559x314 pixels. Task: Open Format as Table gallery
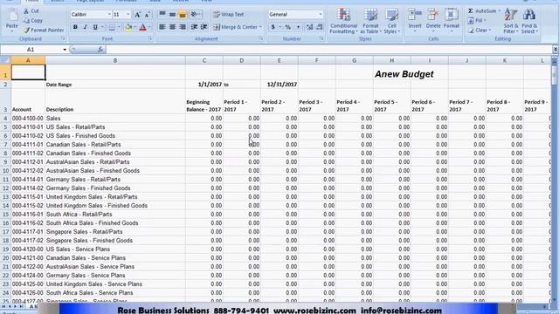tap(370, 21)
